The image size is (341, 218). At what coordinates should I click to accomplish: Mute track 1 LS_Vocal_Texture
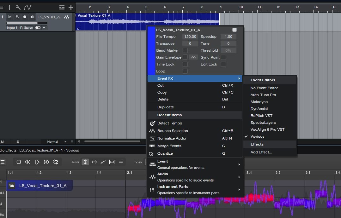10,17
